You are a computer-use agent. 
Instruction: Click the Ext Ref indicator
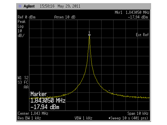pos(142,35)
